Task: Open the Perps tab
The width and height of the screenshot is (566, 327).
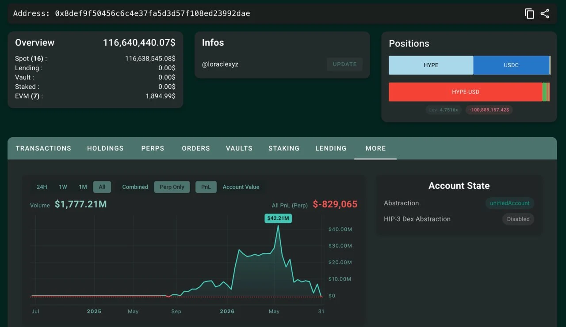Action: [x=153, y=148]
